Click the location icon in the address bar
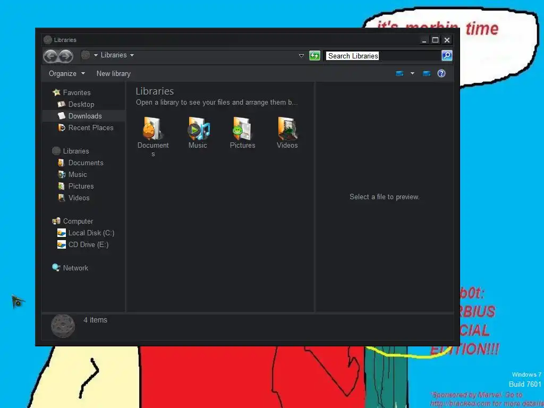 coord(86,55)
